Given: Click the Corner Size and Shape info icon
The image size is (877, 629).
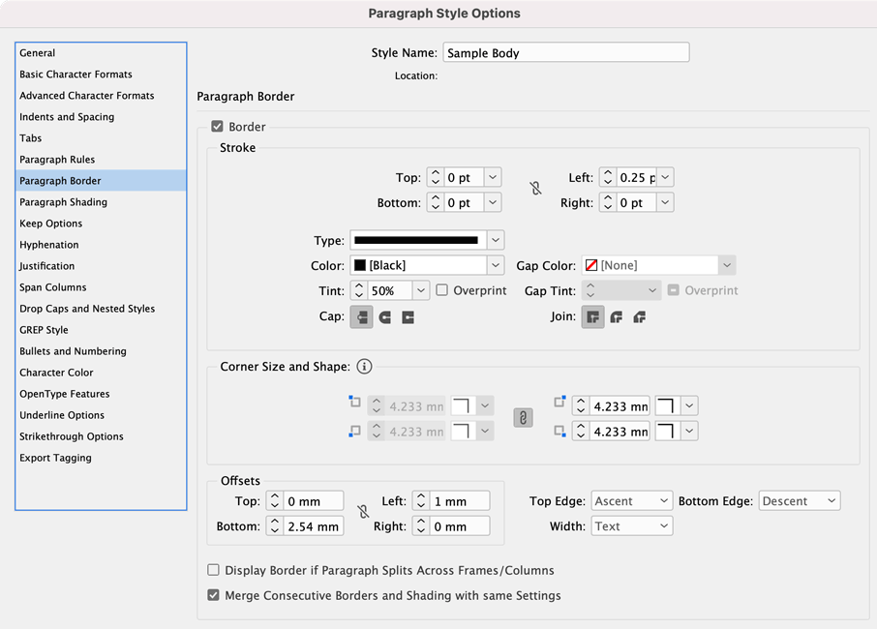Looking at the screenshot, I should click(x=364, y=367).
